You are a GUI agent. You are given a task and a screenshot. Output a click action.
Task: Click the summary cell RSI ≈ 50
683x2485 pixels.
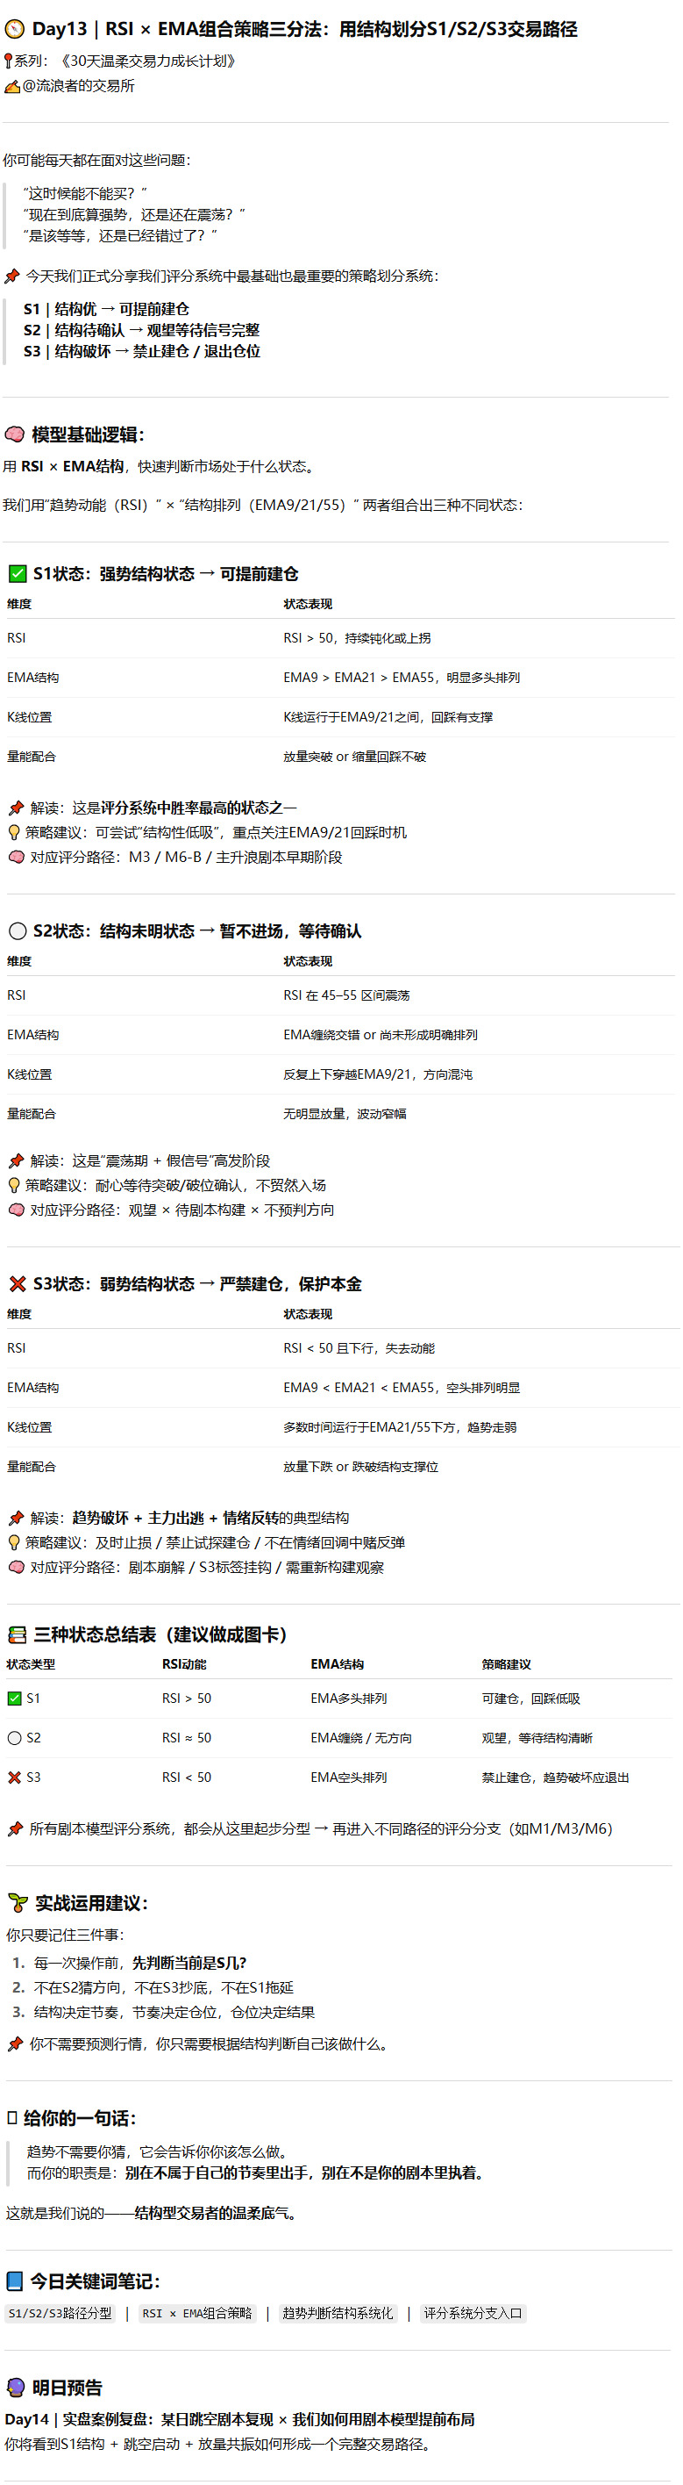186,1737
